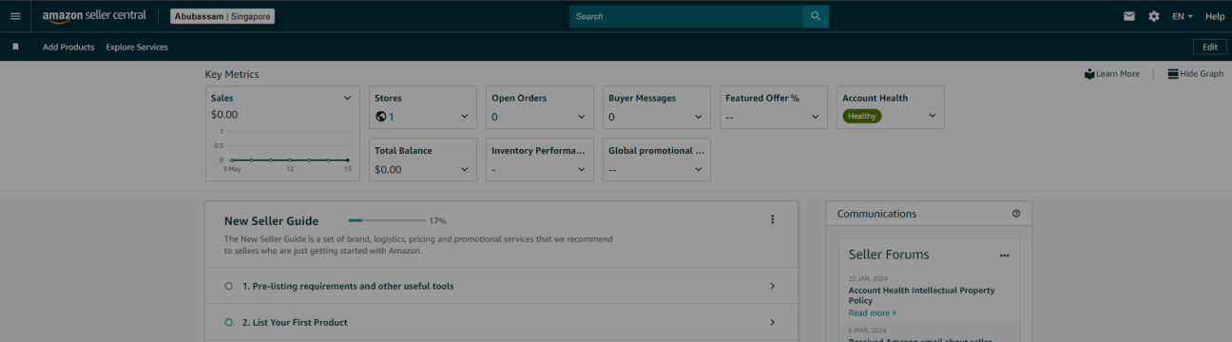
Task: Open Seller Forums ellipsis options
Action: click(1004, 256)
